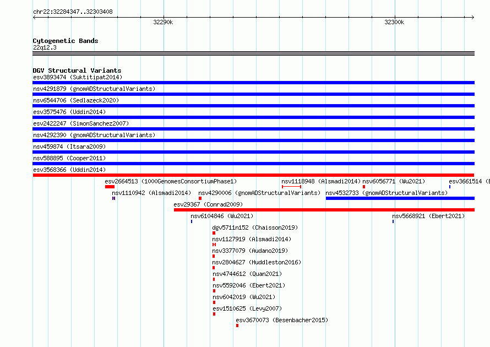Open esv2664513 (1000GenomesConsortiumPhase1) label
Image resolution: width=490 pixels, height=347 pixels.
pyautogui.click(x=171, y=181)
